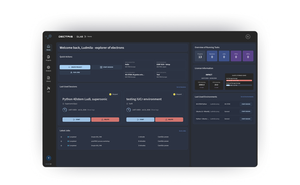
Task: Start the Python 4Dstem LudL supersonic session
Action: pos(76,119)
